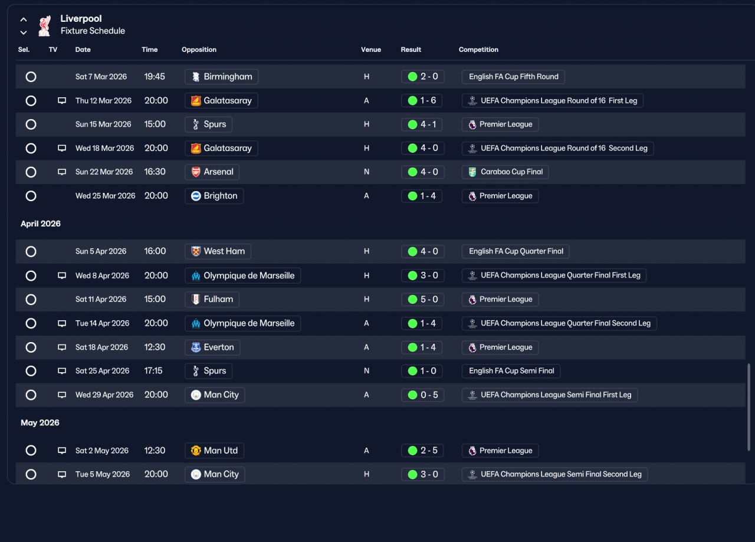Click the down chevron beside Liverpool
The height and width of the screenshot is (542, 755).
24,32
